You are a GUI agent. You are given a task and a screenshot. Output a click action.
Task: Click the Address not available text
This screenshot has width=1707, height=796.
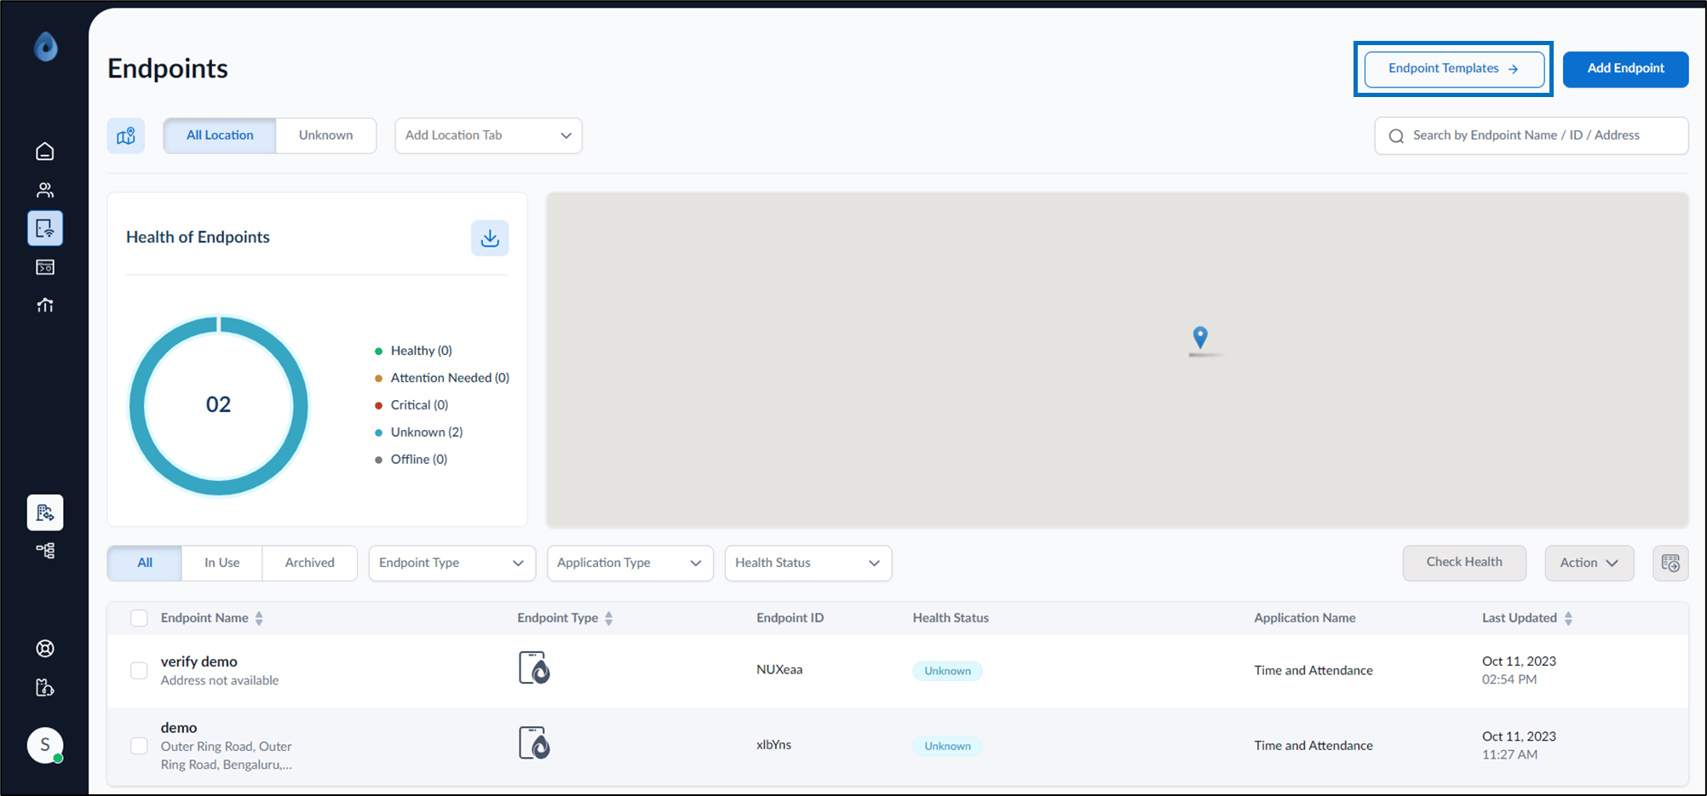click(220, 680)
